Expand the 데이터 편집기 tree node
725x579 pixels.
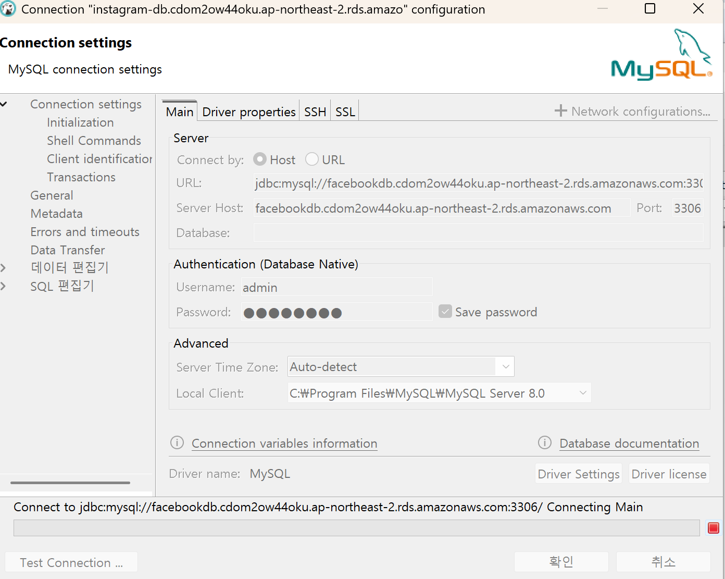(3, 268)
